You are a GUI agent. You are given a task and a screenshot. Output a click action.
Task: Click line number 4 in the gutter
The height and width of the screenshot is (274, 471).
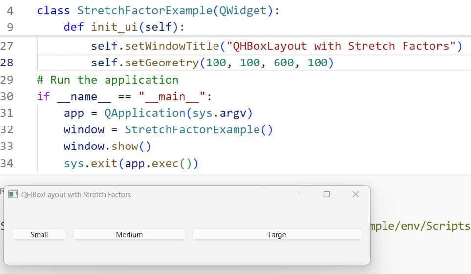coord(10,11)
